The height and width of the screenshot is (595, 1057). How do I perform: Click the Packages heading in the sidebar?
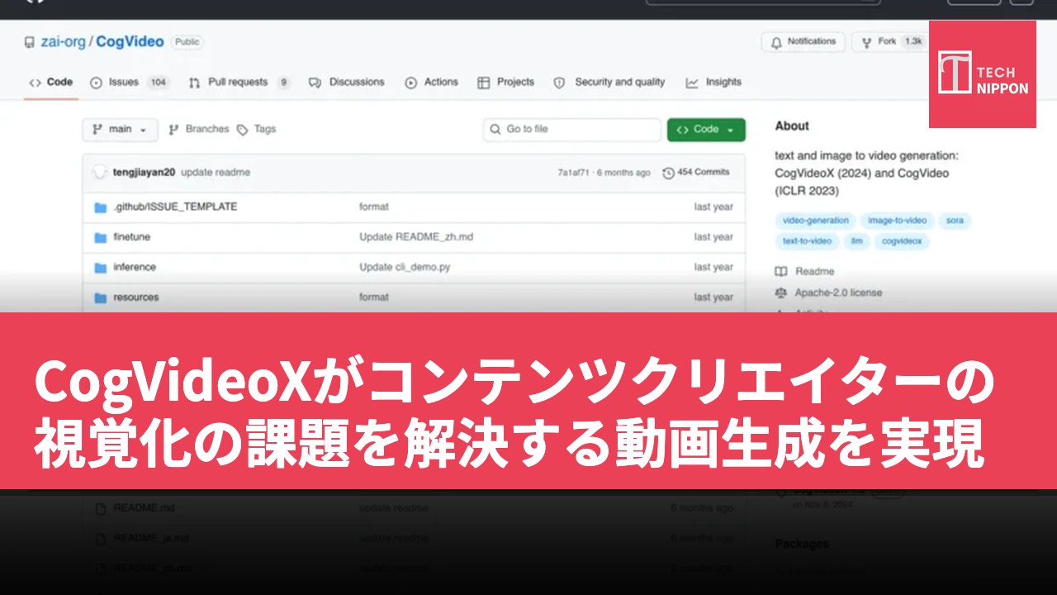(801, 544)
